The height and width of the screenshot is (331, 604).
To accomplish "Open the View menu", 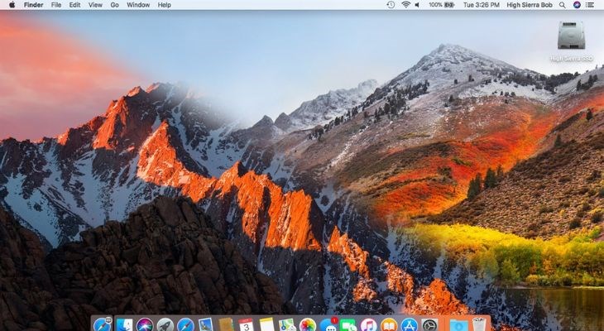I will (95, 5).
